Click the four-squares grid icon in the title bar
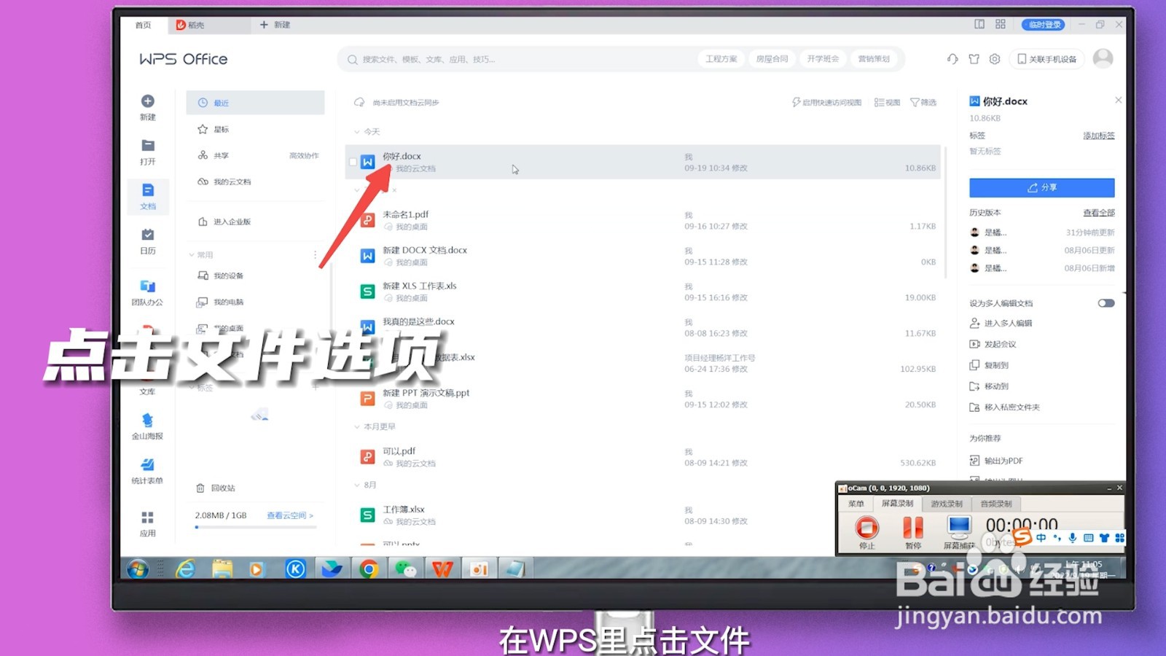The width and height of the screenshot is (1166, 656). click(x=1001, y=24)
